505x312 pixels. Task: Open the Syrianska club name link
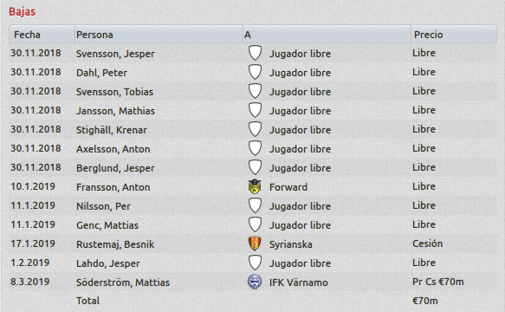click(291, 244)
